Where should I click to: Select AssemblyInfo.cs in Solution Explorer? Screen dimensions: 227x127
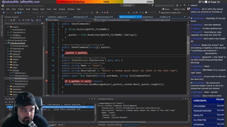click(19, 30)
